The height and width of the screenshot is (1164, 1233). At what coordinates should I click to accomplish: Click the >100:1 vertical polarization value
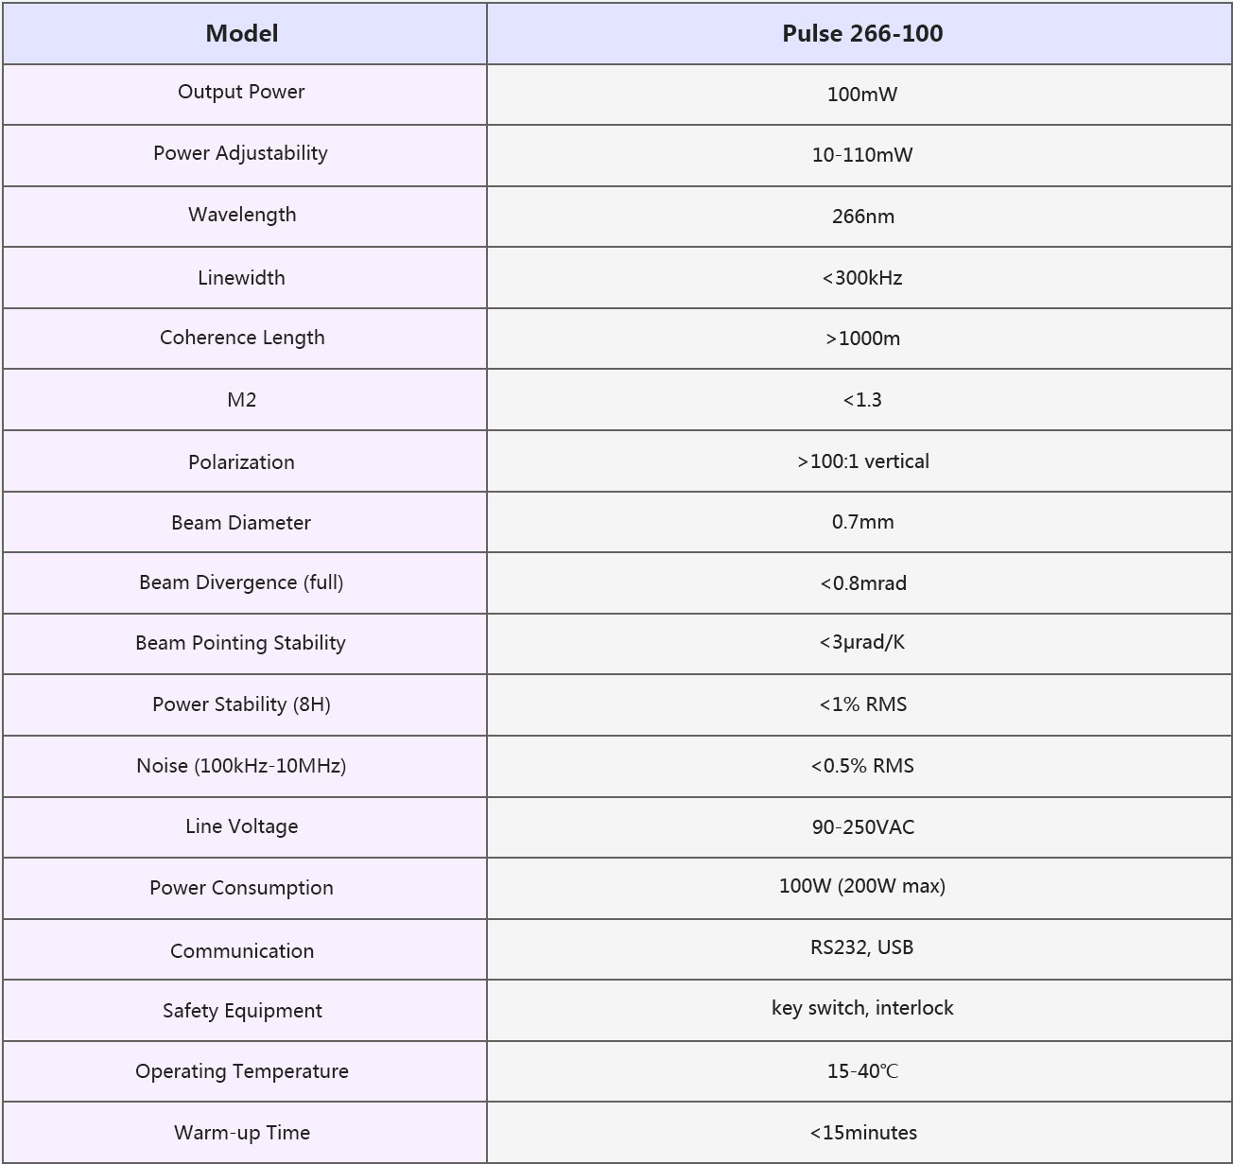[x=862, y=461]
